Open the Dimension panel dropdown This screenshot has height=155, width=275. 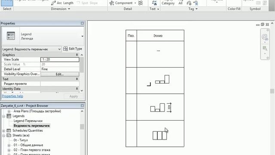69,9
